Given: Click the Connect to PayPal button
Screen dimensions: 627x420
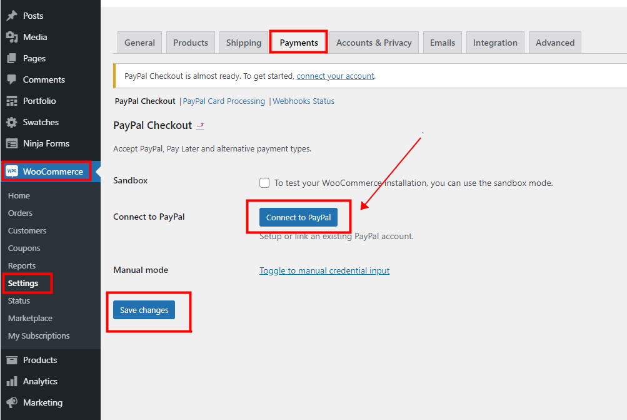Looking at the screenshot, I should [298, 217].
